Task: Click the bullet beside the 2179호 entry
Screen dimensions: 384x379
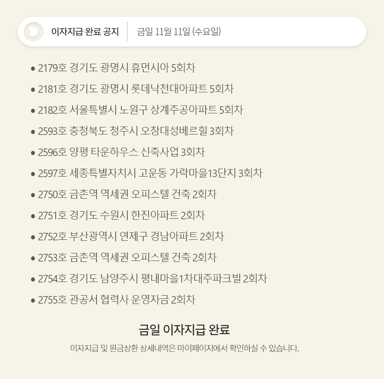Action: pyautogui.click(x=33, y=68)
